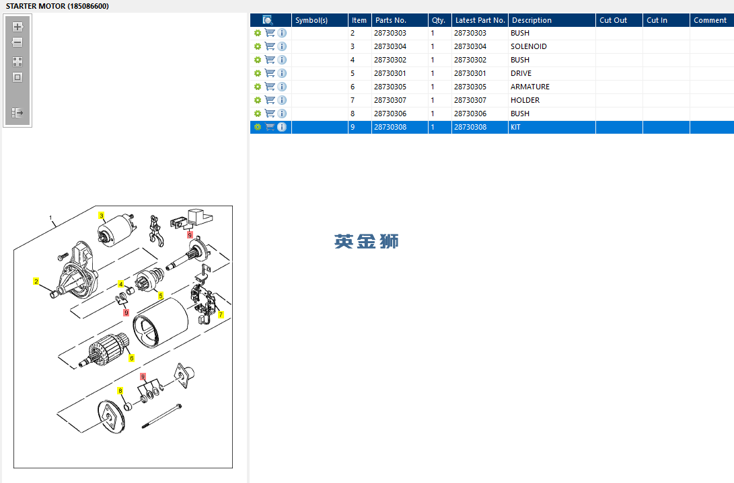Add ARMATURE 28730305 to cart

tap(270, 87)
